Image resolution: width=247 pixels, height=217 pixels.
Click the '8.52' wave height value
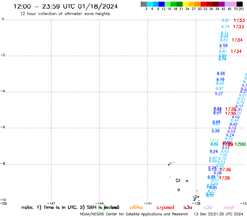224,40
